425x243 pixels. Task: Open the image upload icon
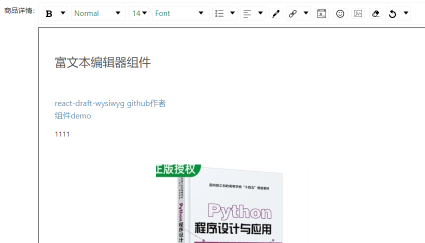(358, 13)
